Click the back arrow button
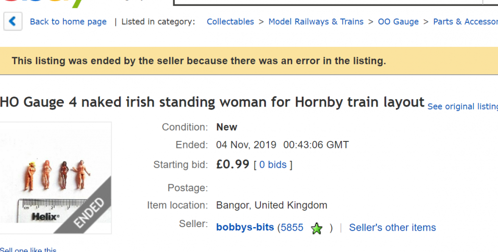Viewport: 498px width, 252px height. tap(13, 21)
